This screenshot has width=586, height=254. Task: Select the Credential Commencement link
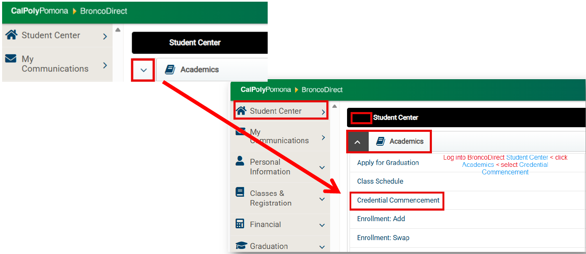point(396,200)
